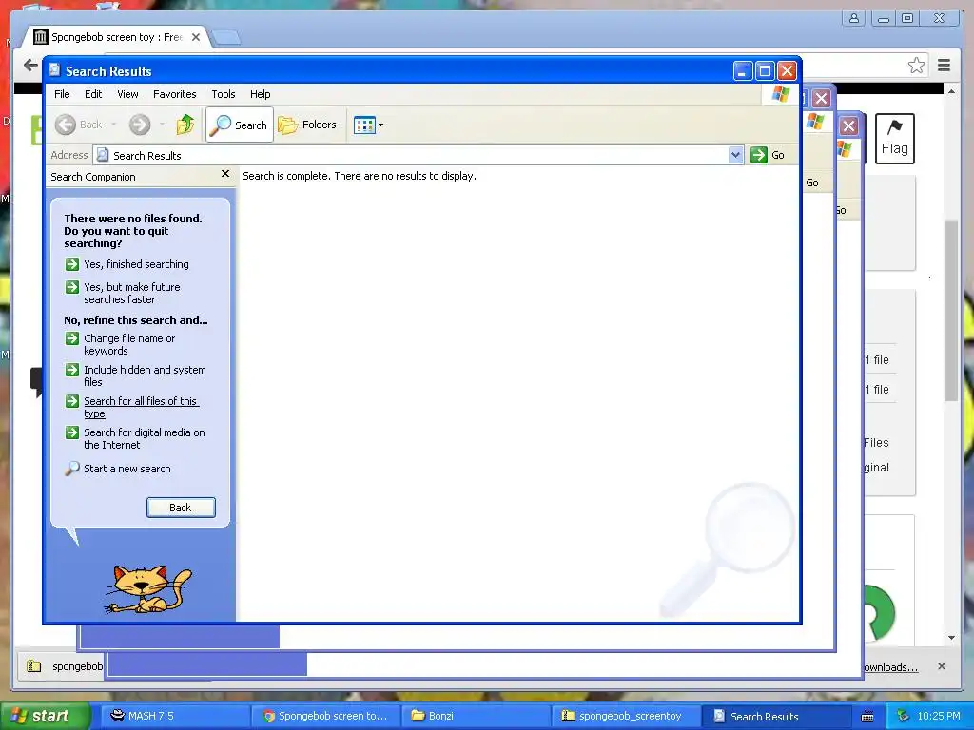974x730 pixels.
Task: Open the Views dropdown button
Action: (x=368, y=125)
